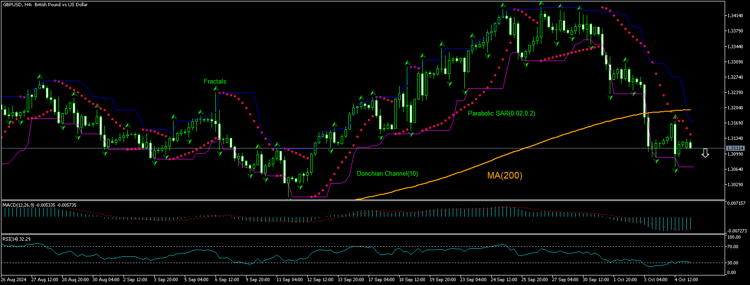
Task: Select the 26 Aug 2024 date axis label
Action: 14,279
